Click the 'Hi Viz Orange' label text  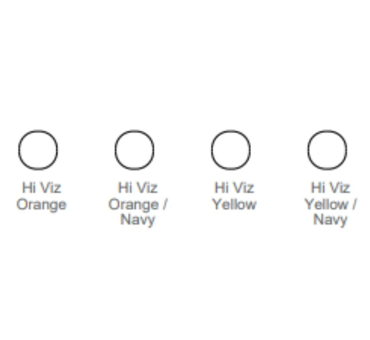point(41,196)
